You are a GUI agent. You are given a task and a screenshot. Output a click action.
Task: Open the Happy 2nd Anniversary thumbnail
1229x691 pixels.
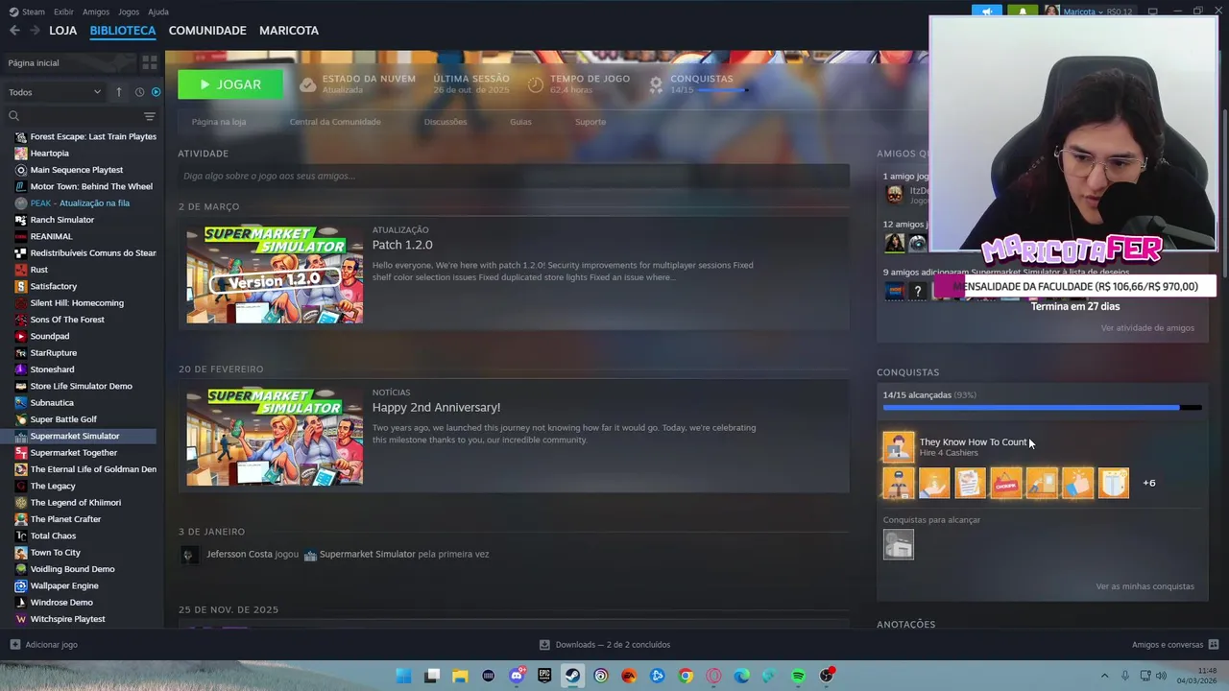(275, 437)
